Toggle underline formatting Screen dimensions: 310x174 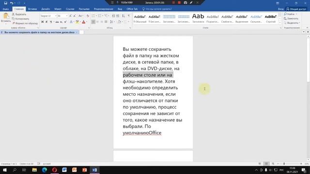(x=51, y=22)
